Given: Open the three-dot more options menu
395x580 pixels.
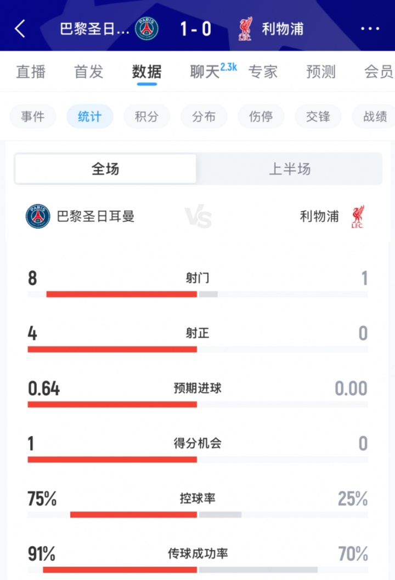Looking at the screenshot, I should coord(370,29).
